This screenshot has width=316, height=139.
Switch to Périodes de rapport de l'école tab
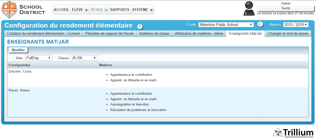pos(109,33)
